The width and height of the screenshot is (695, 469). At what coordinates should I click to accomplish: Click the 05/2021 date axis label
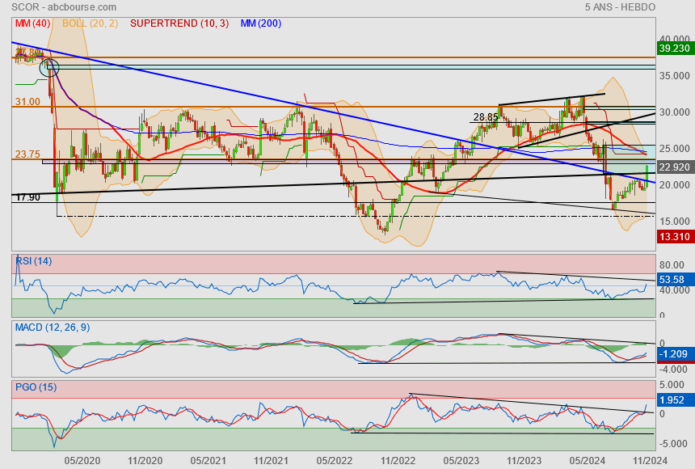pyautogui.click(x=208, y=461)
